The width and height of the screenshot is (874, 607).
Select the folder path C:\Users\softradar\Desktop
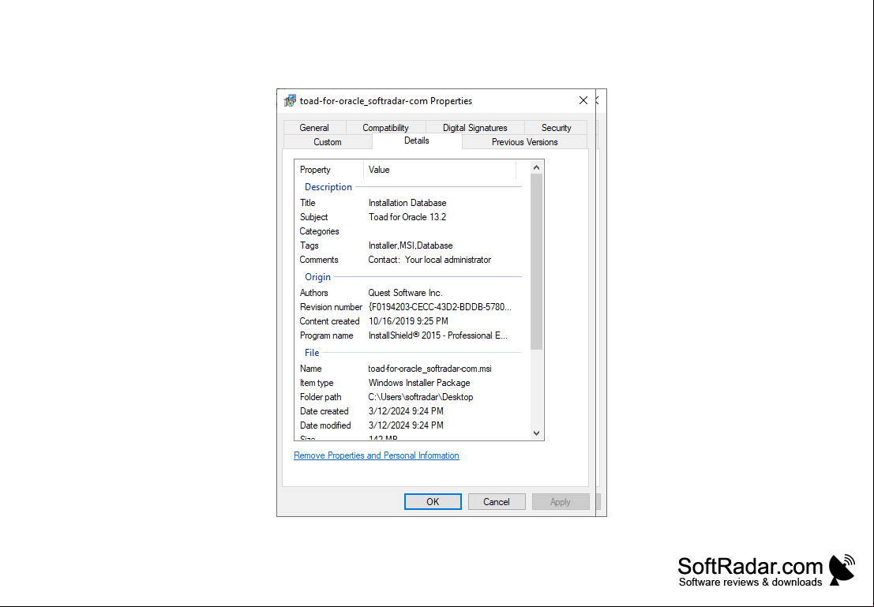click(x=421, y=397)
